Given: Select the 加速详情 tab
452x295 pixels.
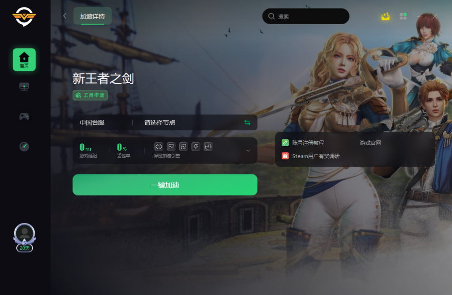Looking at the screenshot, I should (93, 16).
